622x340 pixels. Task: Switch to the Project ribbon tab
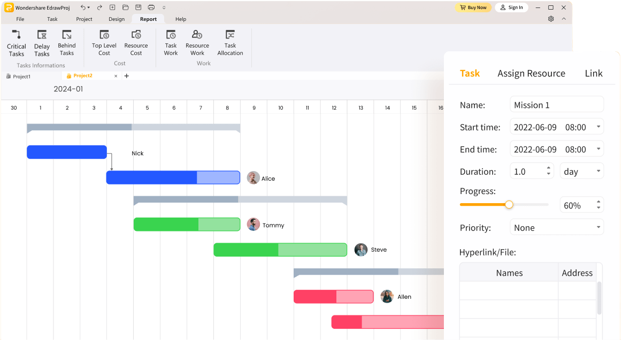[x=84, y=19]
